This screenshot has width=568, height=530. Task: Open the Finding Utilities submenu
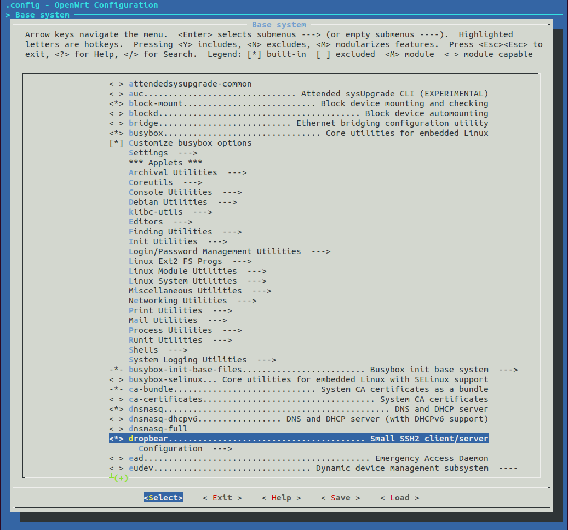(x=185, y=232)
